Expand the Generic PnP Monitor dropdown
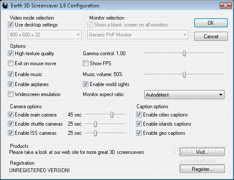Image resolution: width=234 pixels, height=180 pixels. click(x=138, y=35)
